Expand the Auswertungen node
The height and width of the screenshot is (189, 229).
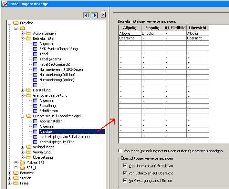pos(22,33)
